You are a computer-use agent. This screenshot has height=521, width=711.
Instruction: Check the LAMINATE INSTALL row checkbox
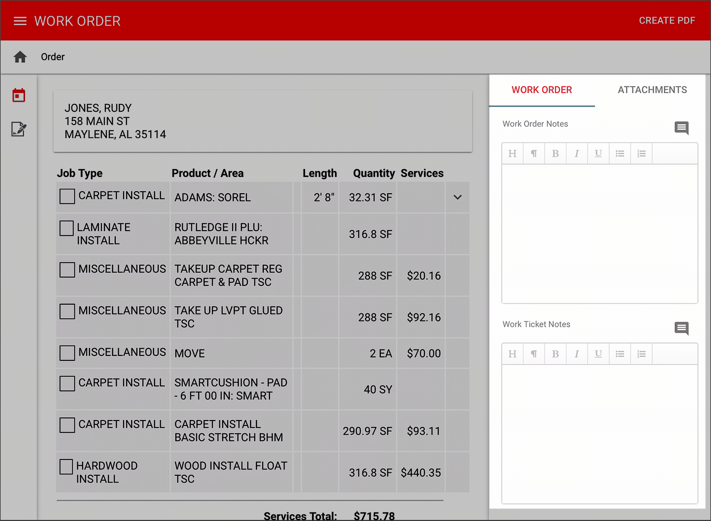click(67, 228)
